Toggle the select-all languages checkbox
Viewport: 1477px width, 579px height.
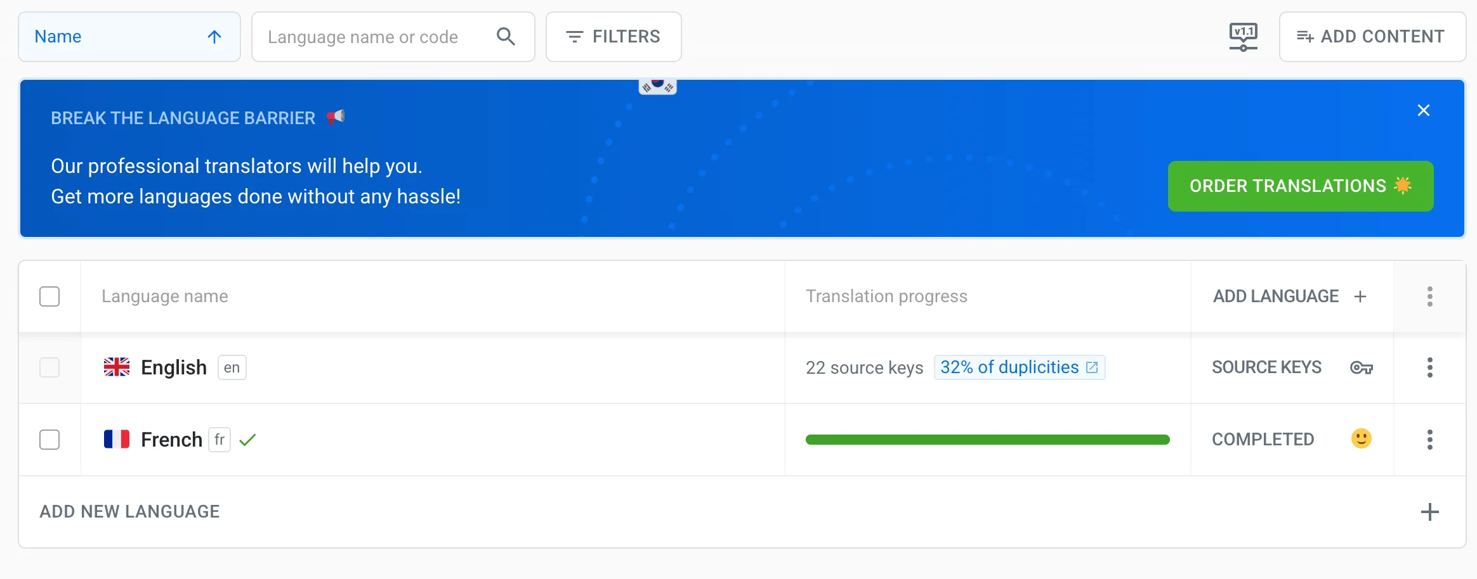point(49,296)
